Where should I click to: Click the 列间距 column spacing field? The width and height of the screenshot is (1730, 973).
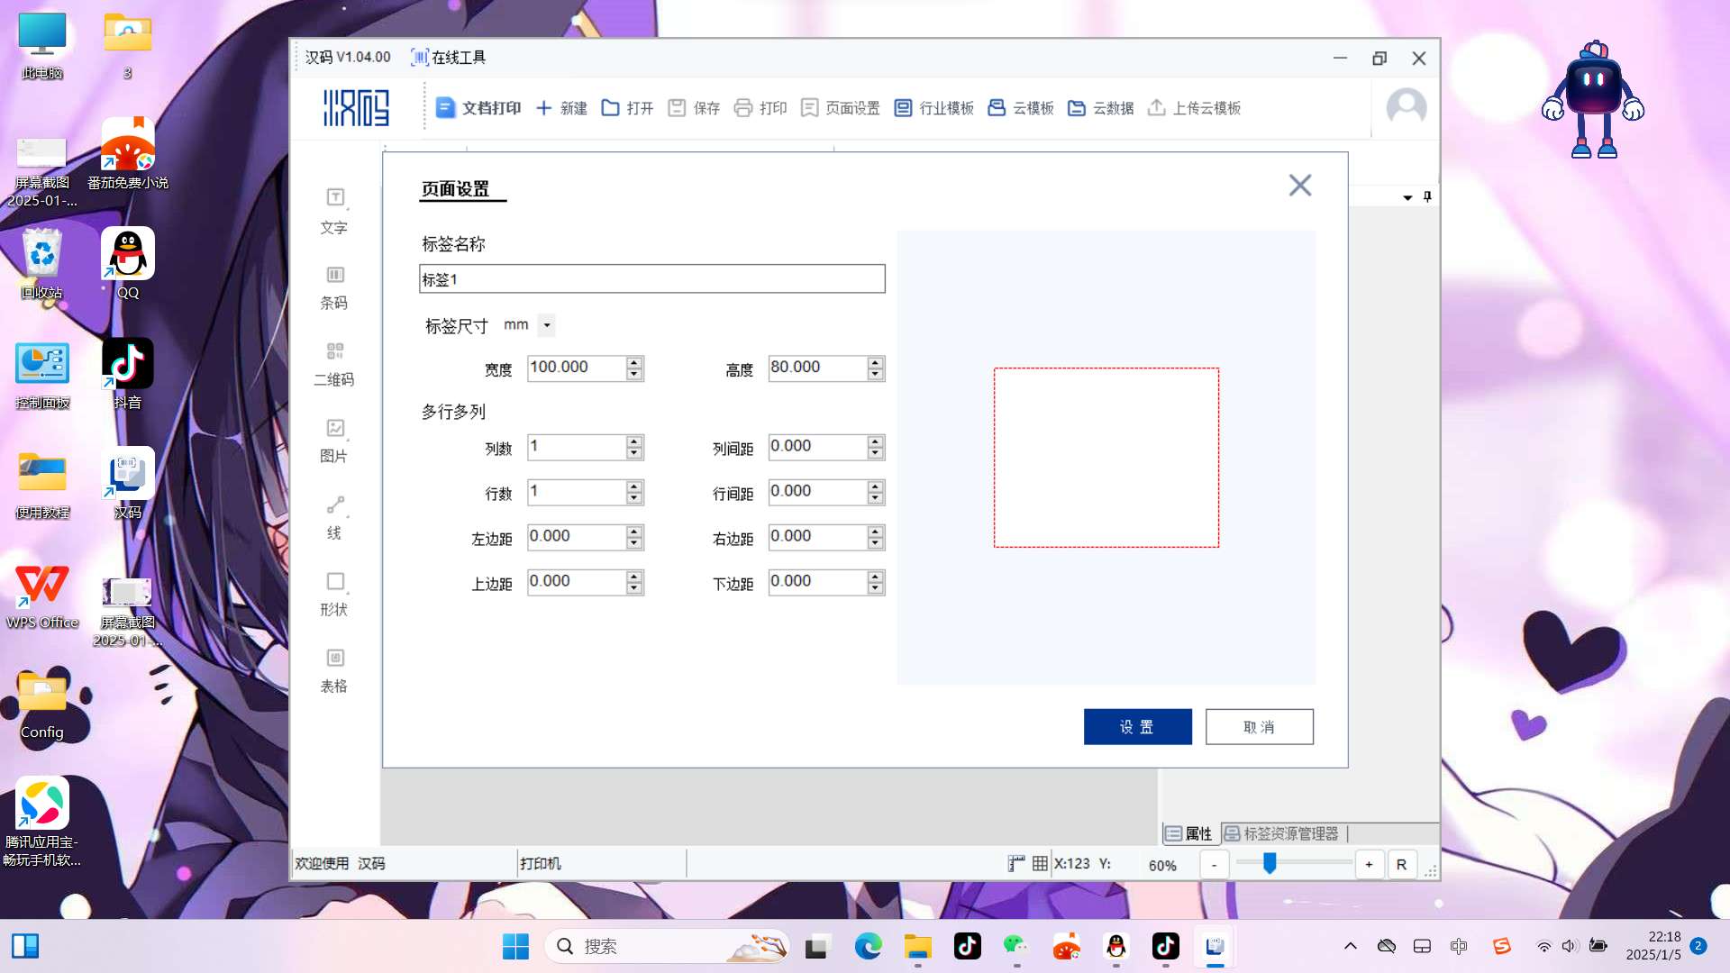click(x=818, y=447)
